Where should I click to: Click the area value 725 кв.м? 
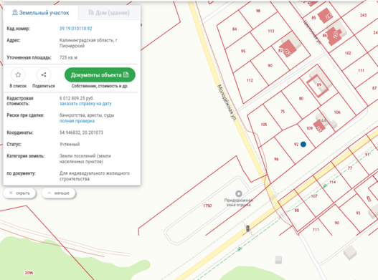tap(68, 57)
